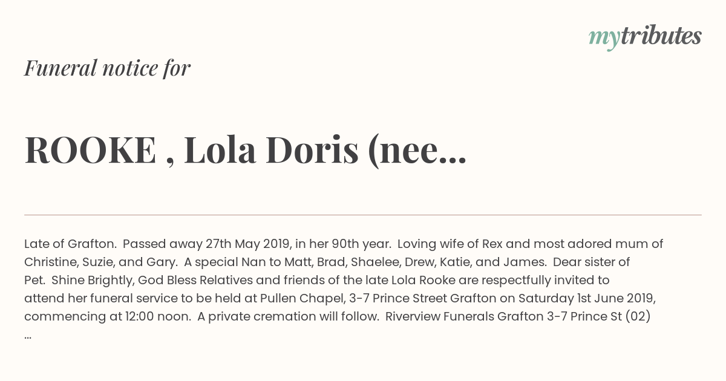Click the 'Saturday 1st June 2019' date
Screen dimensions: 726x381
click(x=584, y=298)
